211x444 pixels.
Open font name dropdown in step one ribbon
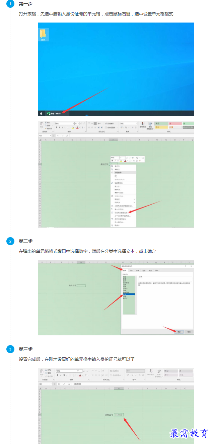pyautogui.click(x=73, y=123)
